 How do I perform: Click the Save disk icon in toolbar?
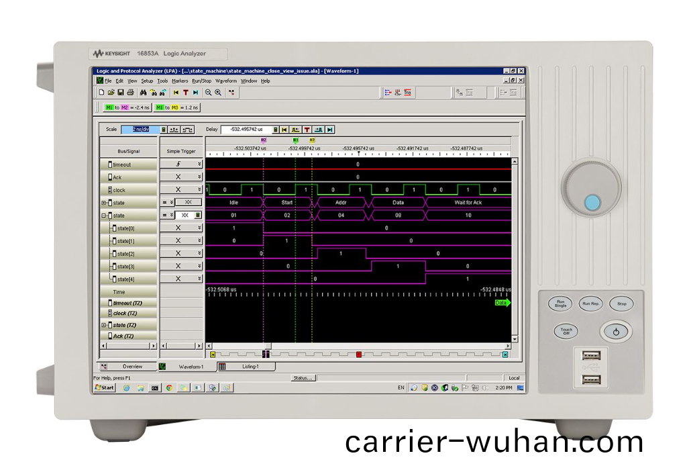pyautogui.click(x=121, y=93)
